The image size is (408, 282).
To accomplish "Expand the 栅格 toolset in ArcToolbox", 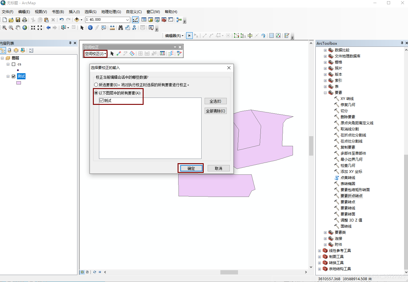I will click(x=325, y=62).
